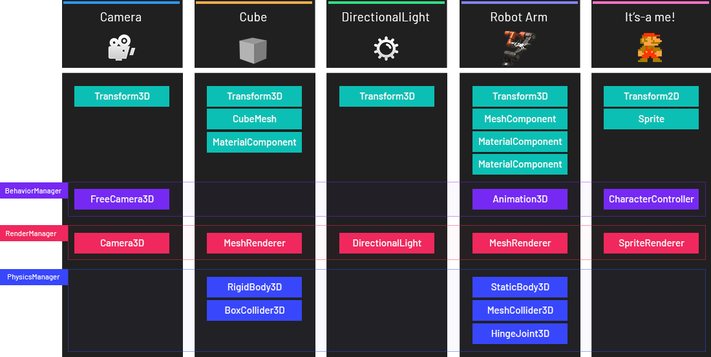This screenshot has height=357, width=711.
Task: Select the StaticBody3D physics block
Action: pos(520,287)
